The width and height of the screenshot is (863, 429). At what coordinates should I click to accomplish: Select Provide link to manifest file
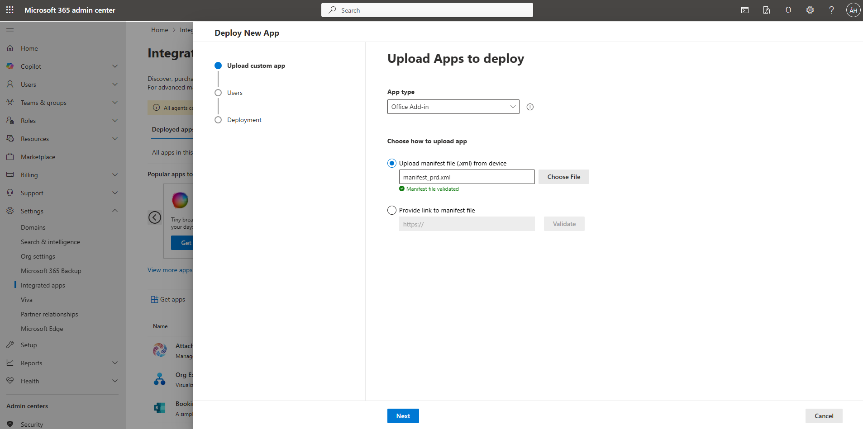tap(391, 210)
